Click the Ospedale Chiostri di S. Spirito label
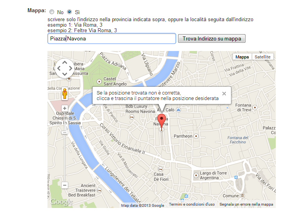The height and width of the screenshot is (217, 282). point(65,118)
